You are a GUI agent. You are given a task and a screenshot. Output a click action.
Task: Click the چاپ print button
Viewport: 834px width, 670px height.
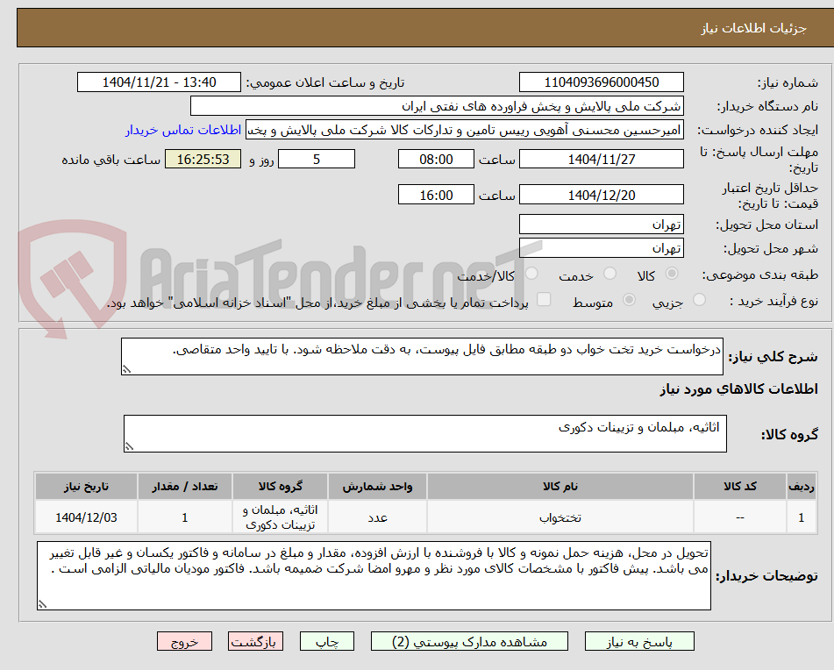coord(326,641)
